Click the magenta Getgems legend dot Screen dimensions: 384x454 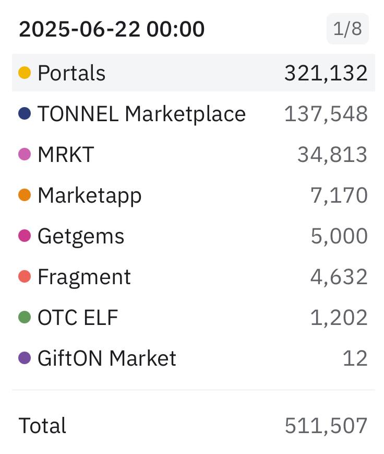point(25,236)
